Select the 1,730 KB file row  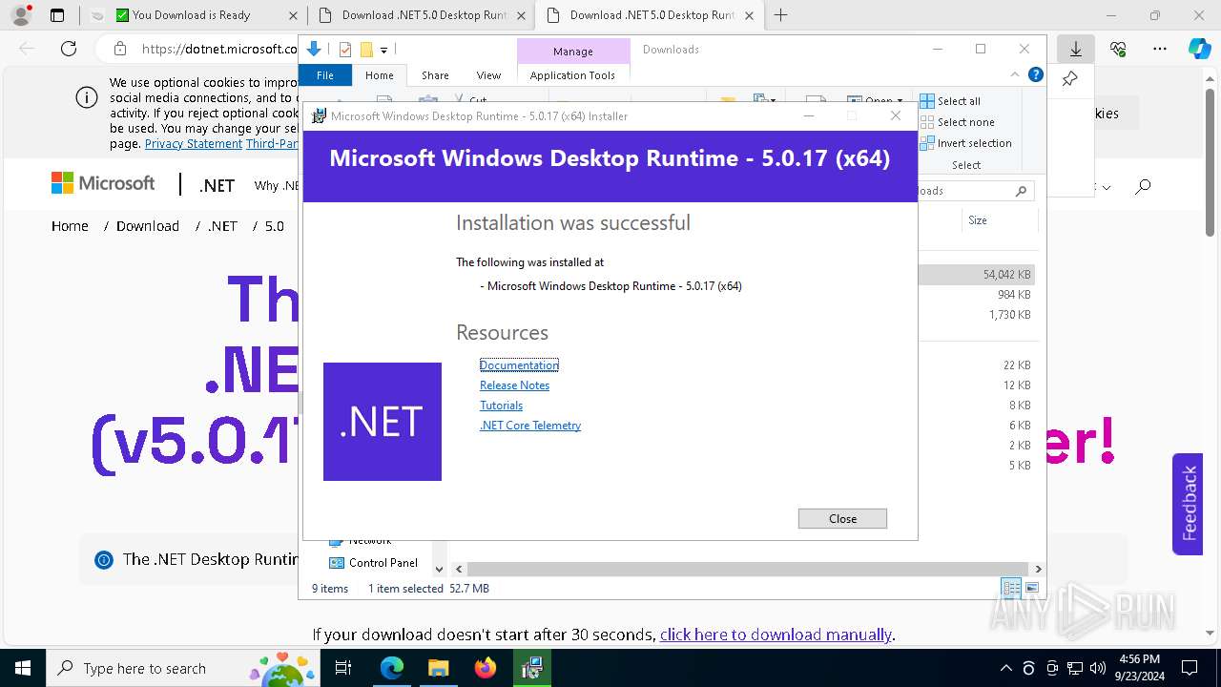977,315
